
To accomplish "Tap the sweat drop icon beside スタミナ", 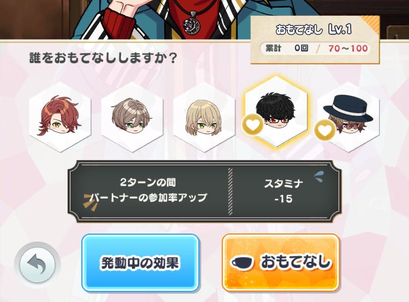I will 318,177.
